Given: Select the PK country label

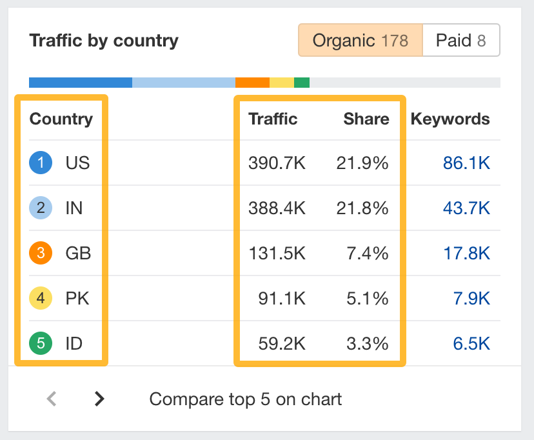Looking at the screenshot, I should click(77, 298).
